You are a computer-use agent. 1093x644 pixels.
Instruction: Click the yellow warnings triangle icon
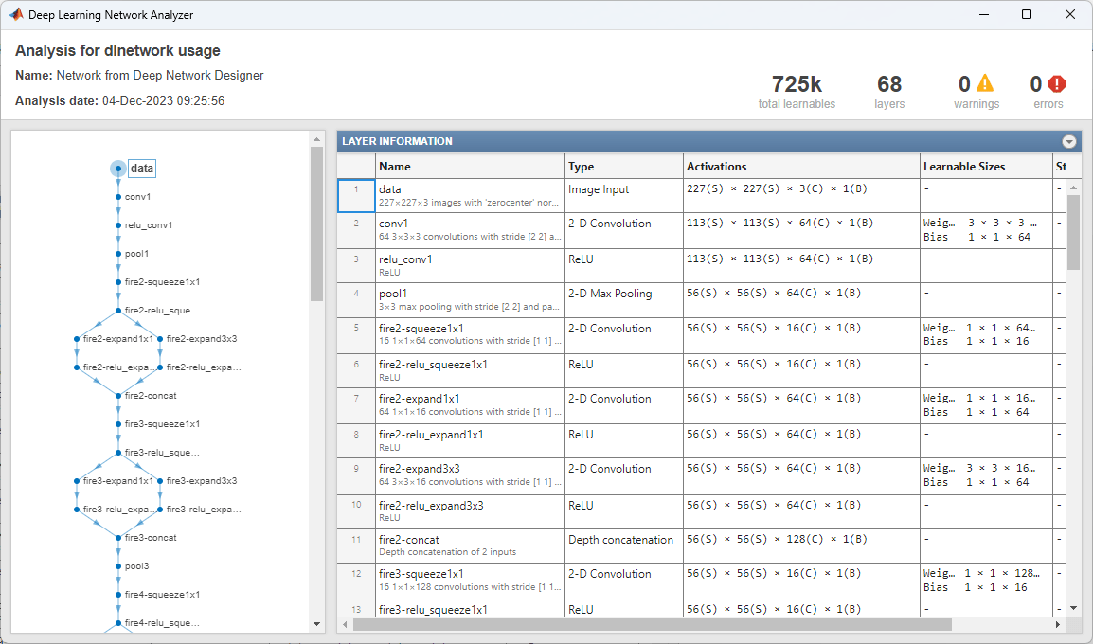[986, 84]
